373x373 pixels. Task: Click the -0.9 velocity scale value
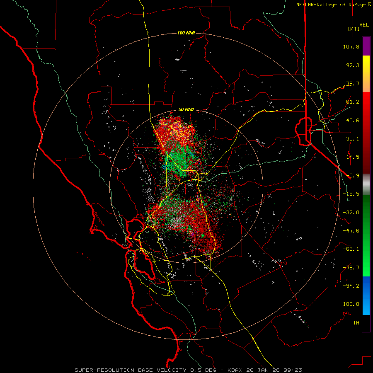click(353, 176)
